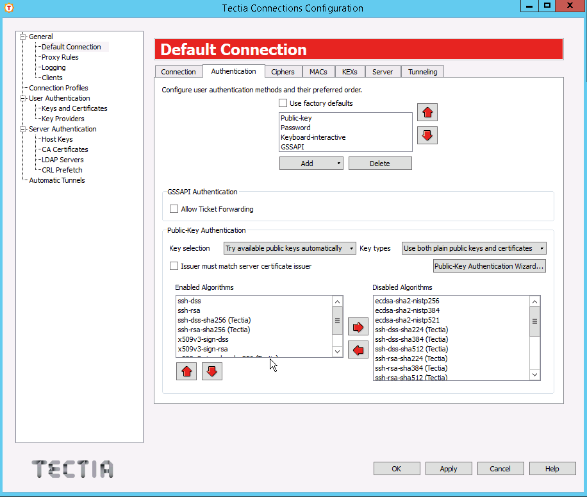Screen dimensions: 587x497
Task: Select ecdsa-sha2-nistp521 disabled algorithm
Action: 452,320
